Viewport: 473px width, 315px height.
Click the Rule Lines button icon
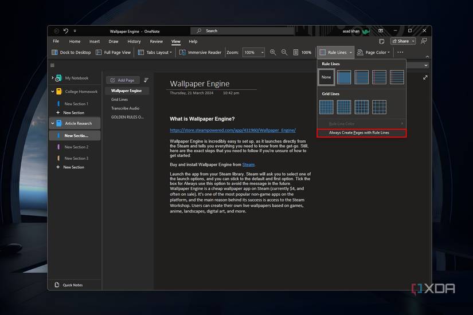(x=323, y=53)
